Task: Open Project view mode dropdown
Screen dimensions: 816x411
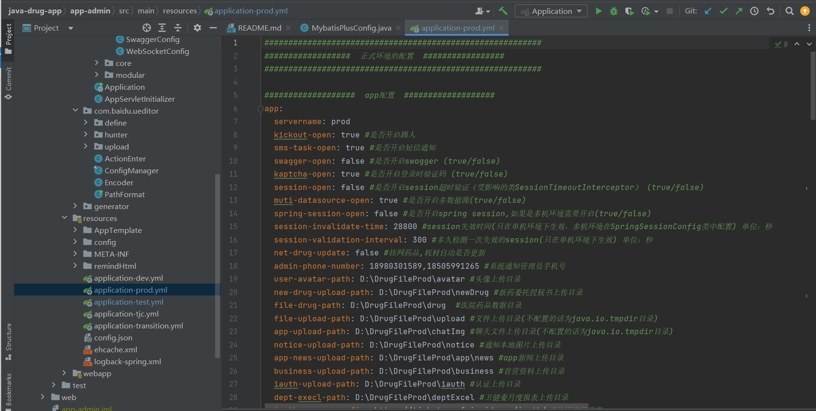Action: coord(71,28)
